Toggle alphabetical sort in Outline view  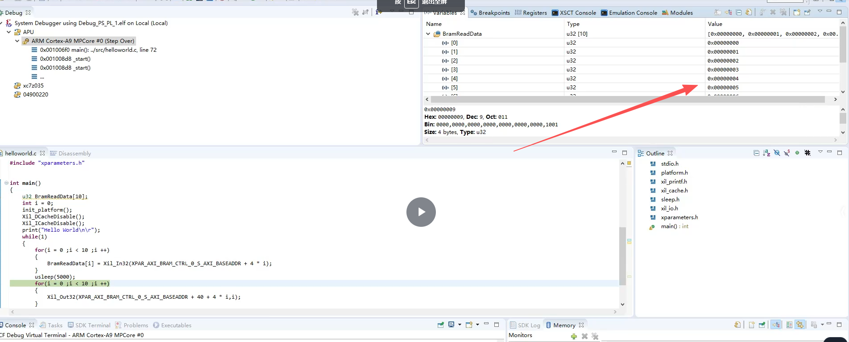[x=766, y=153]
